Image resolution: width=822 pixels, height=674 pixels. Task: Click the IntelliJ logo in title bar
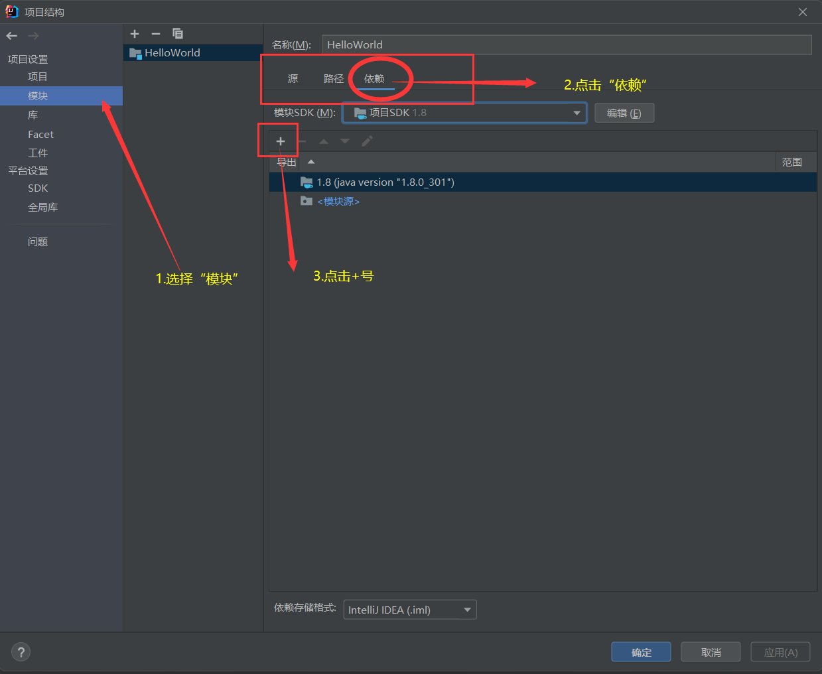tap(12, 12)
